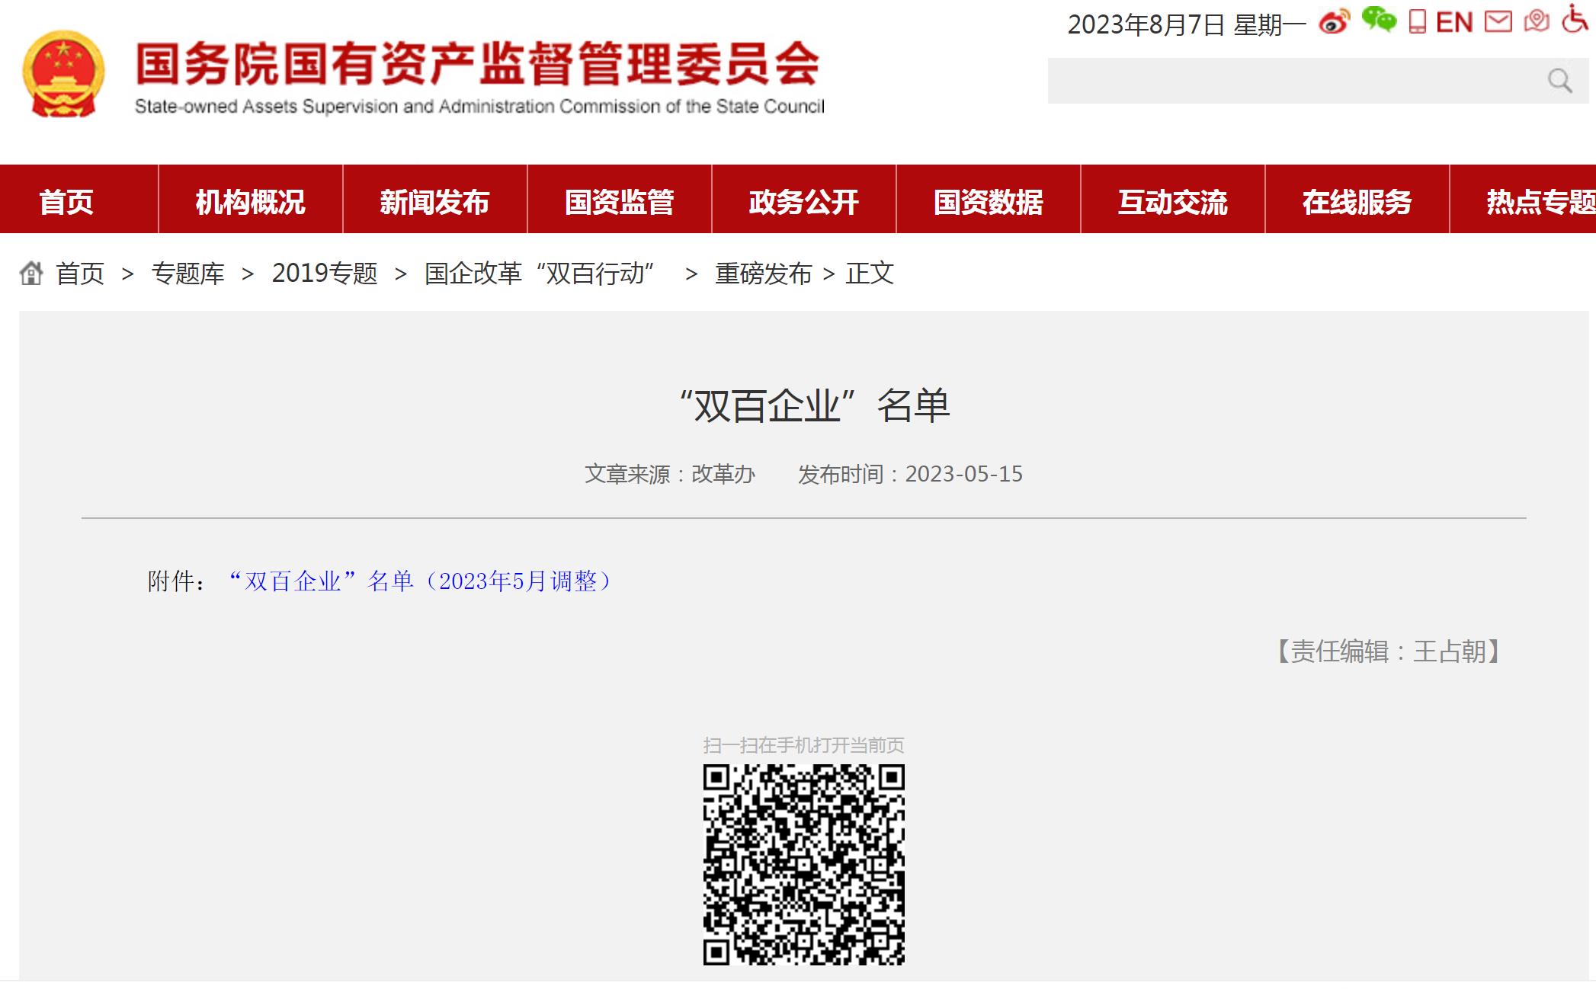Open the mobile phone version icon
This screenshot has width=1596, height=989.
pos(1417,21)
